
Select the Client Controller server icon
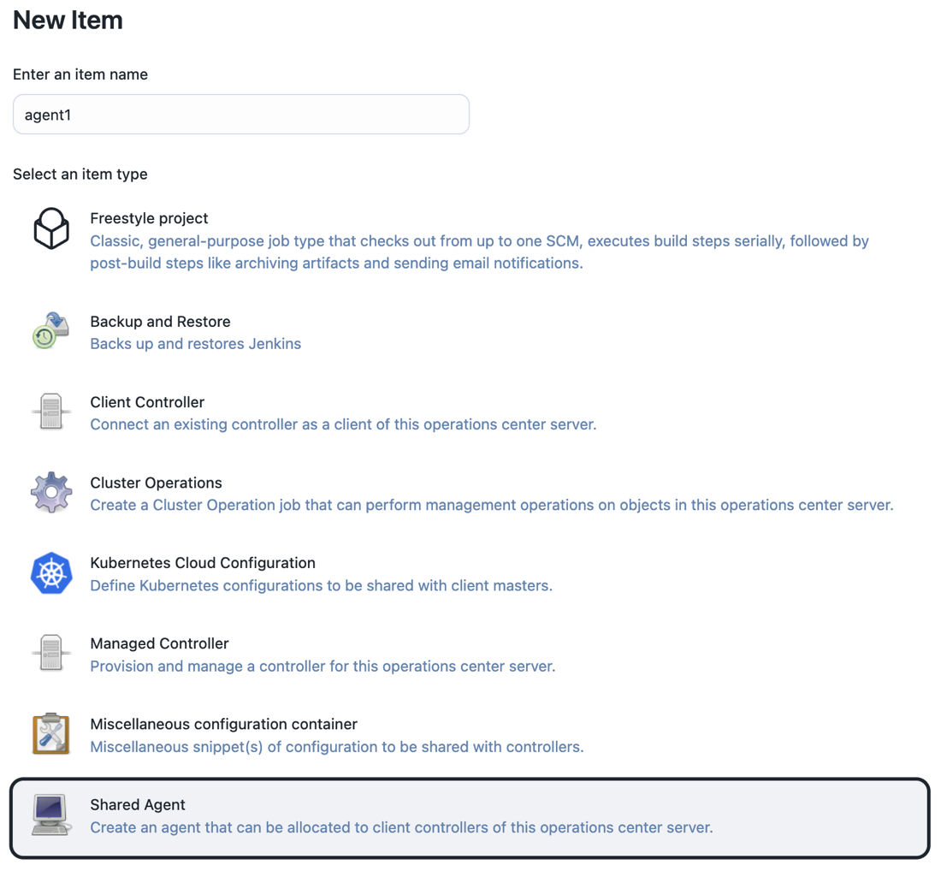pos(50,412)
